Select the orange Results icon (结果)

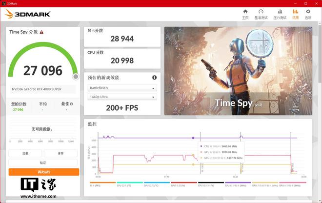296,14
